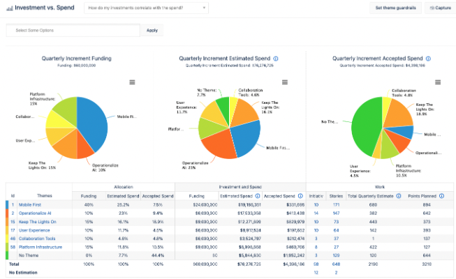This screenshot has height=279, width=456.
Task: Open the Mobile First theme link
Action: [30, 204]
